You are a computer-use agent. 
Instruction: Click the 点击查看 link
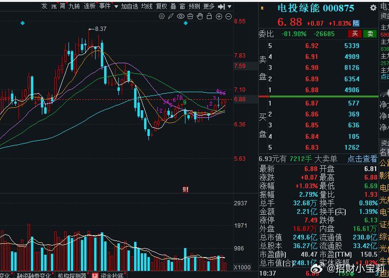[362, 159]
